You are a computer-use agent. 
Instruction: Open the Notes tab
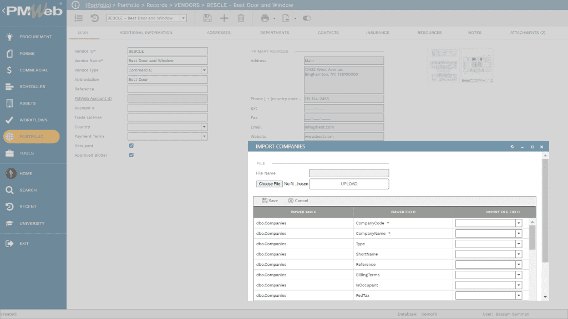click(475, 33)
